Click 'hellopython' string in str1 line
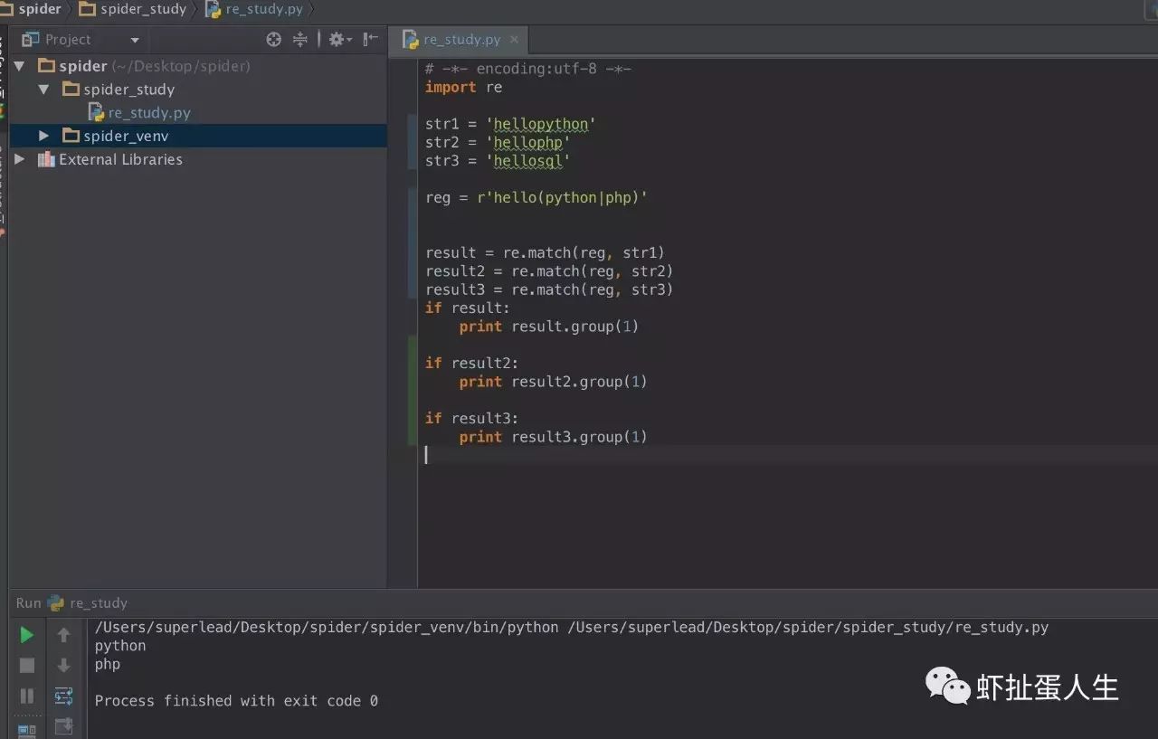 pos(541,124)
